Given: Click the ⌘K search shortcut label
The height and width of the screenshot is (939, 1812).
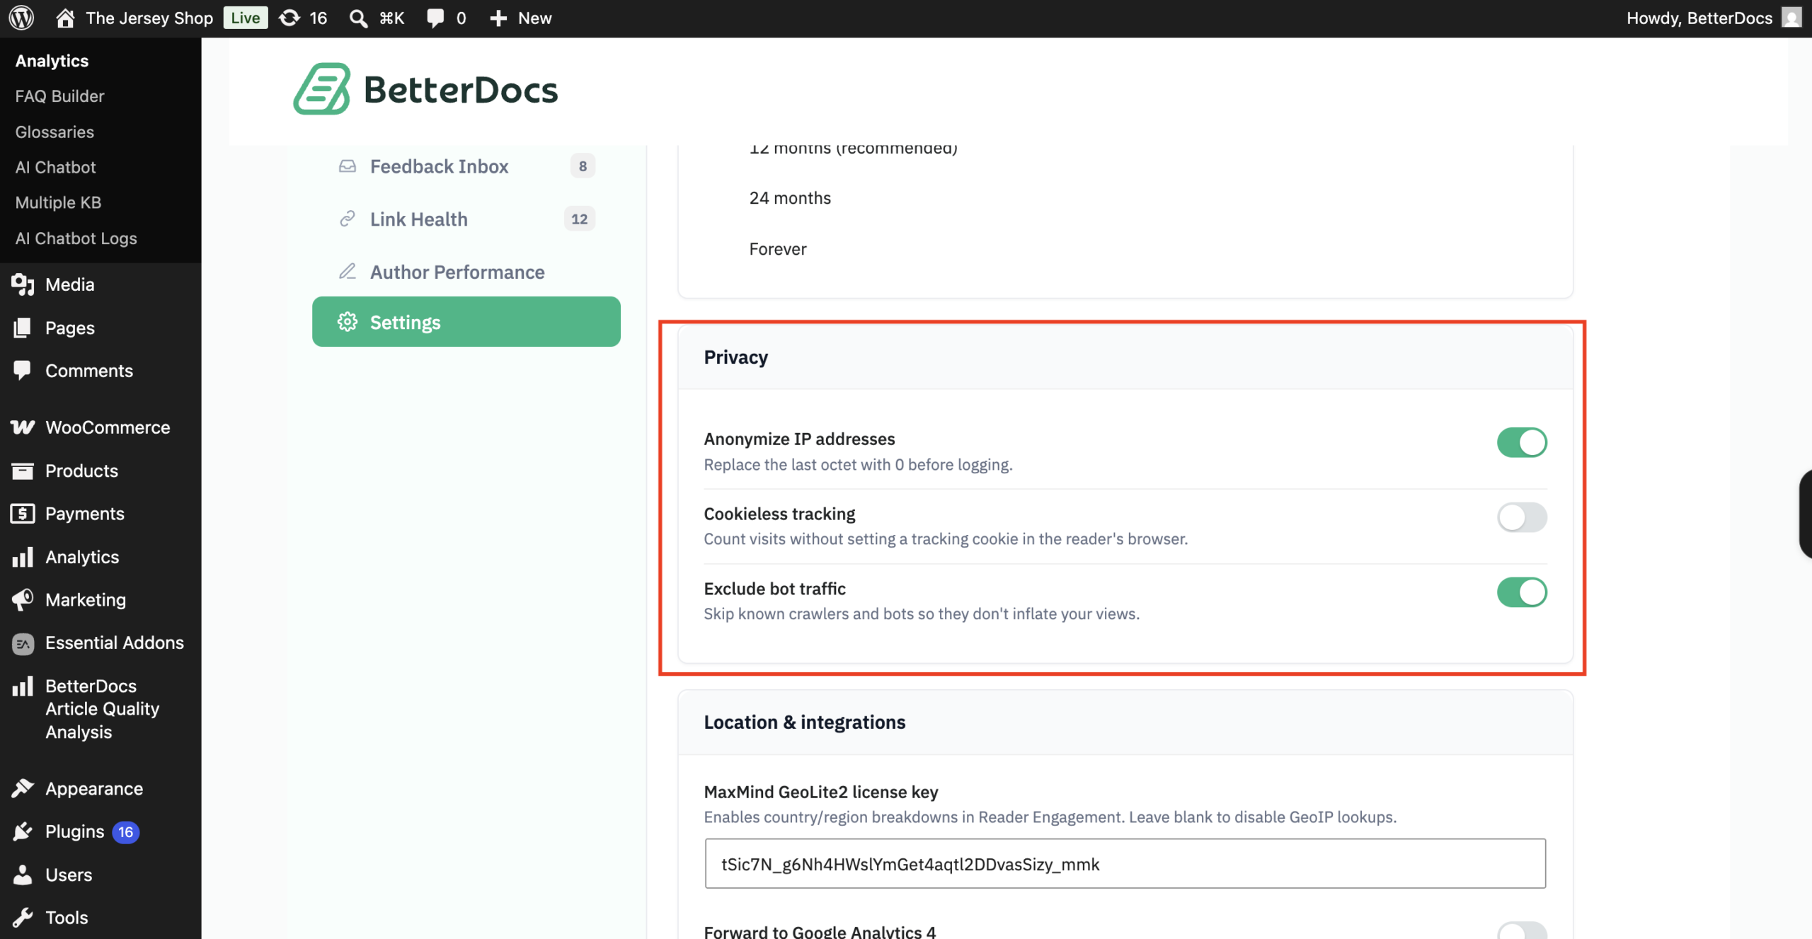Looking at the screenshot, I should [x=391, y=18].
